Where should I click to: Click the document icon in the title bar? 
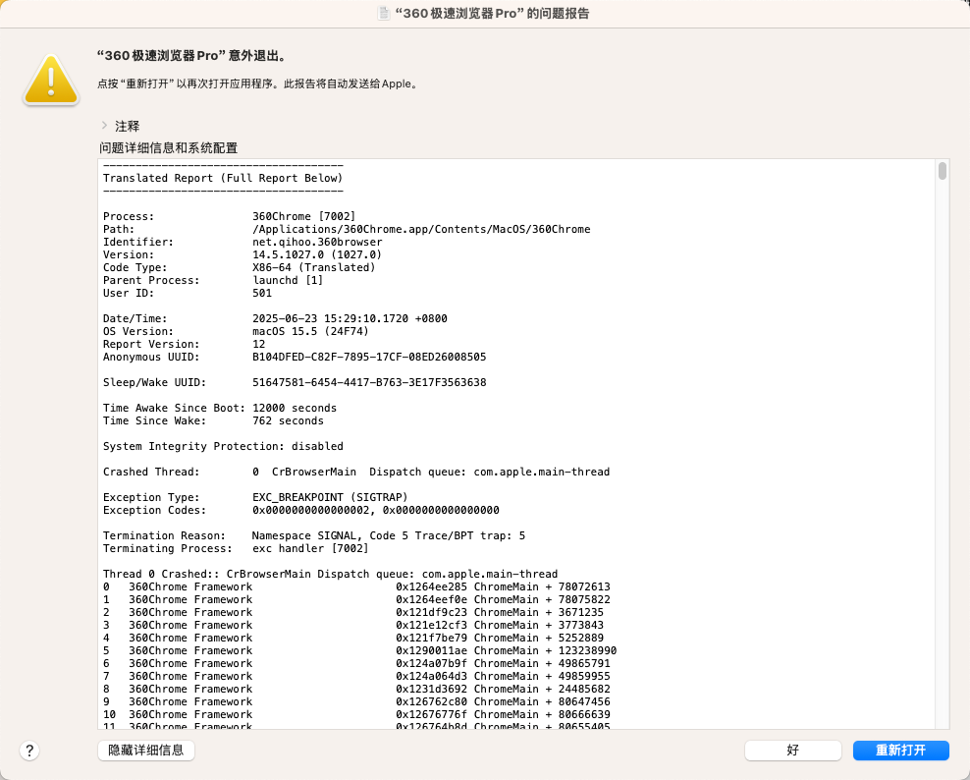point(384,13)
